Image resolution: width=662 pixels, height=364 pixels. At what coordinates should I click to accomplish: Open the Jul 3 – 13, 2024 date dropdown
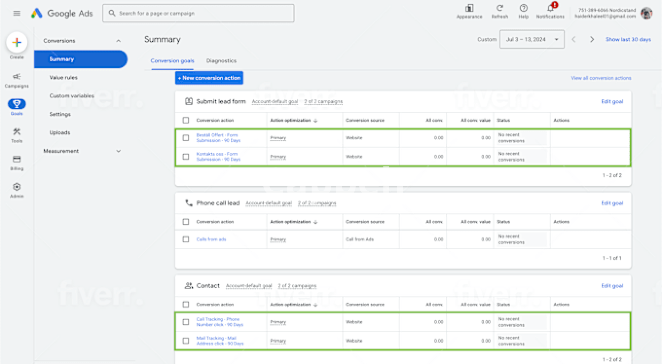(x=532, y=39)
